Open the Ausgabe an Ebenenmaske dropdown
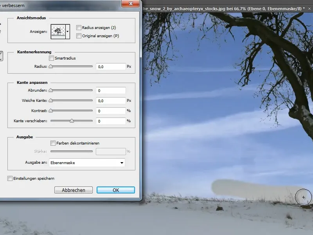 click(87, 163)
